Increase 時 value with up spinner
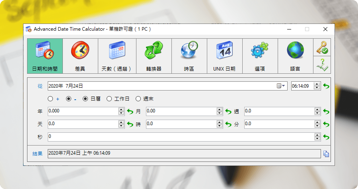 coord(220,122)
